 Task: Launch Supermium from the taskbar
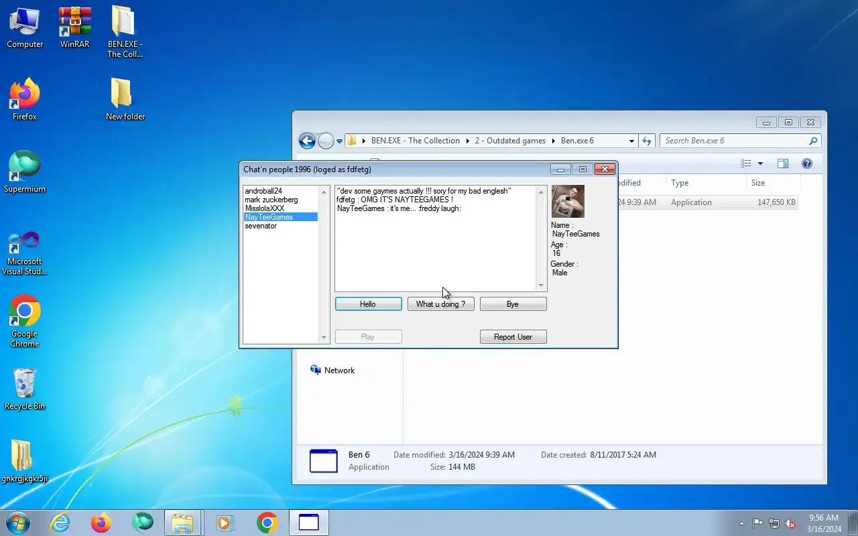[142, 523]
